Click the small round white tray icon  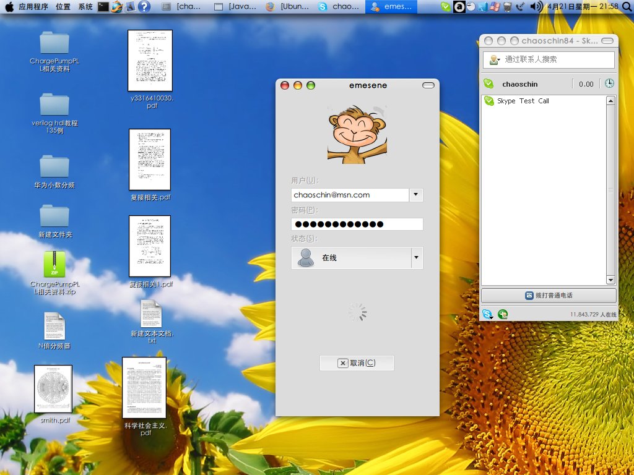471,6
